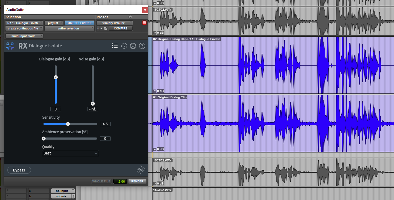394x200 pixels.
Task: Open the RX history clock icon
Action: pyautogui.click(x=124, y=46)
